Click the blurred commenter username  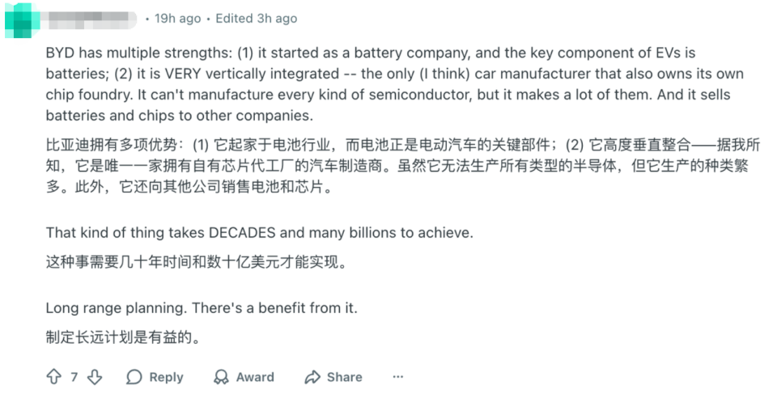coord(90,19)
